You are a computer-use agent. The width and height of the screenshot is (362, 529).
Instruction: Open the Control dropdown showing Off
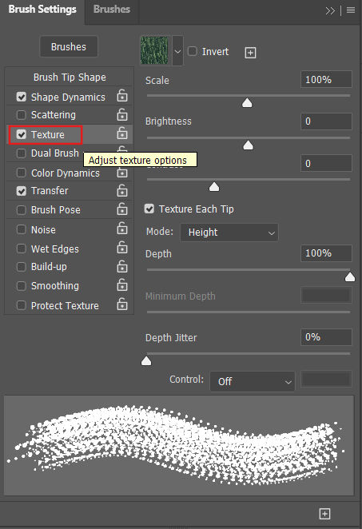pos(253,382)
